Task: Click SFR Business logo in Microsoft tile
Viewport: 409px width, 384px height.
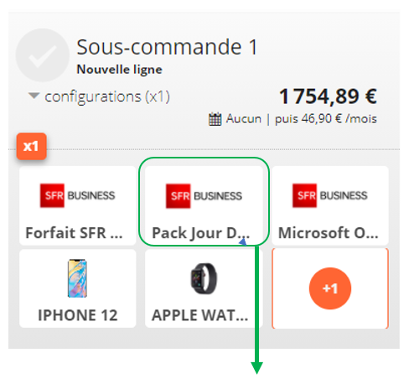Action: pyautogui.click(x=329, y=195)
